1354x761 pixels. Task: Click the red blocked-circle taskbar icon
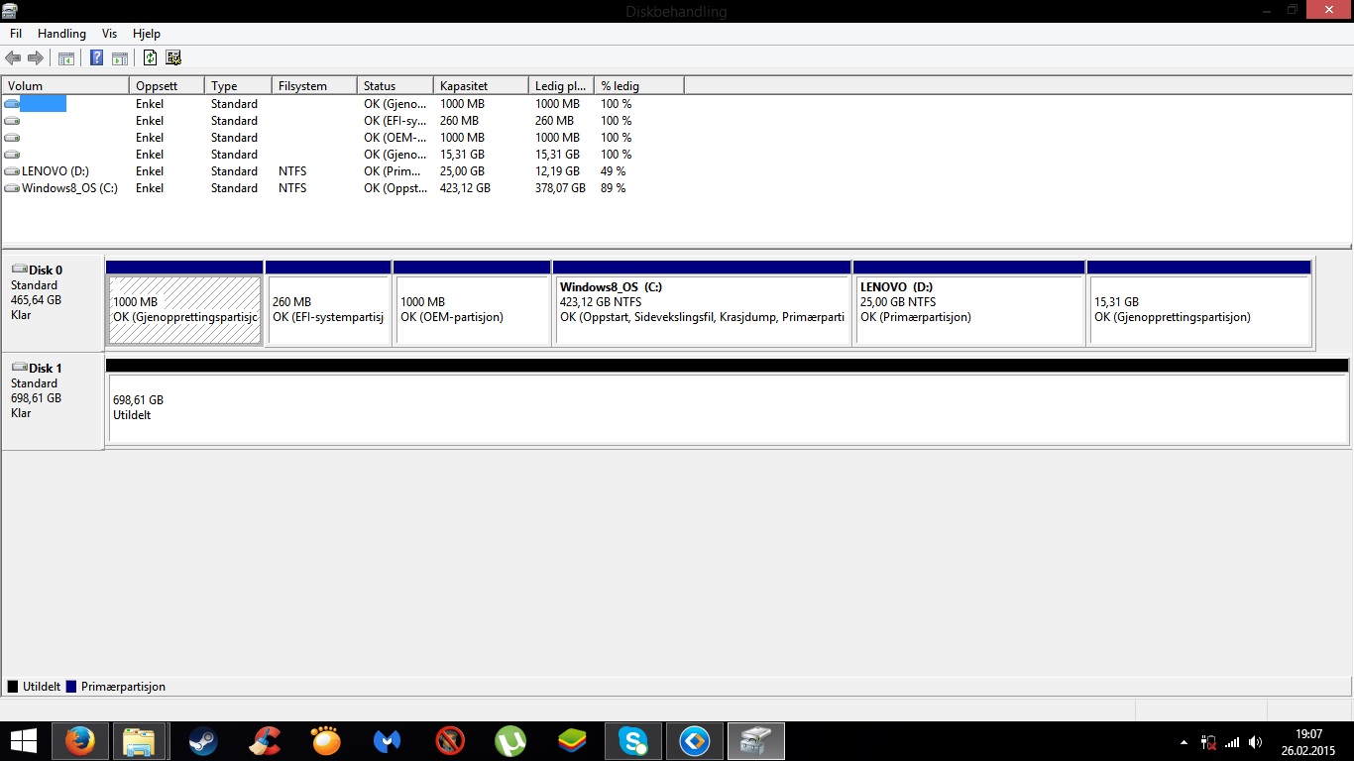(x=449, y=740)
